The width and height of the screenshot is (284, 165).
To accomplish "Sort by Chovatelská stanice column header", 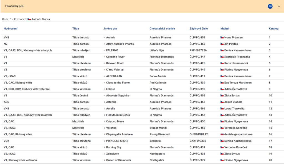I will pyautogui.click(x=162, y=28).
